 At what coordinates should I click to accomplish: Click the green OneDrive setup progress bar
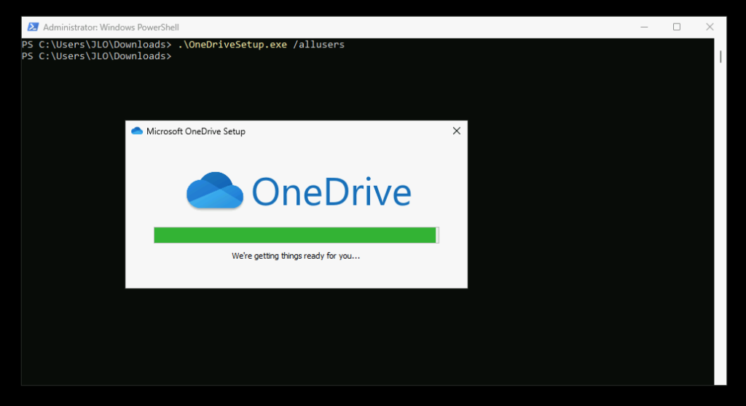coord(296,235)
